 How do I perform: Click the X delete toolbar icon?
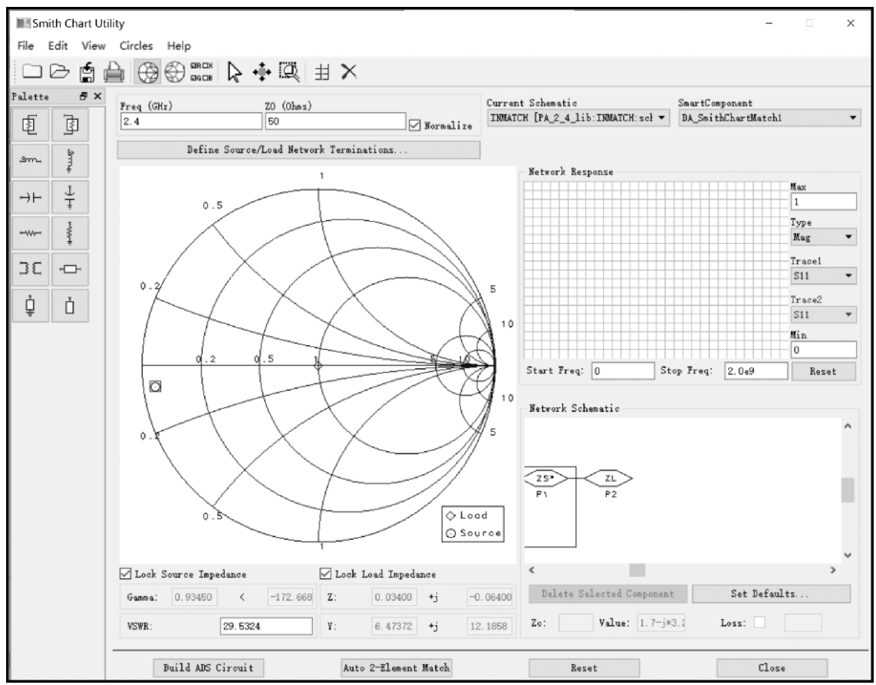pyautogui.click(x=348, y=71)
